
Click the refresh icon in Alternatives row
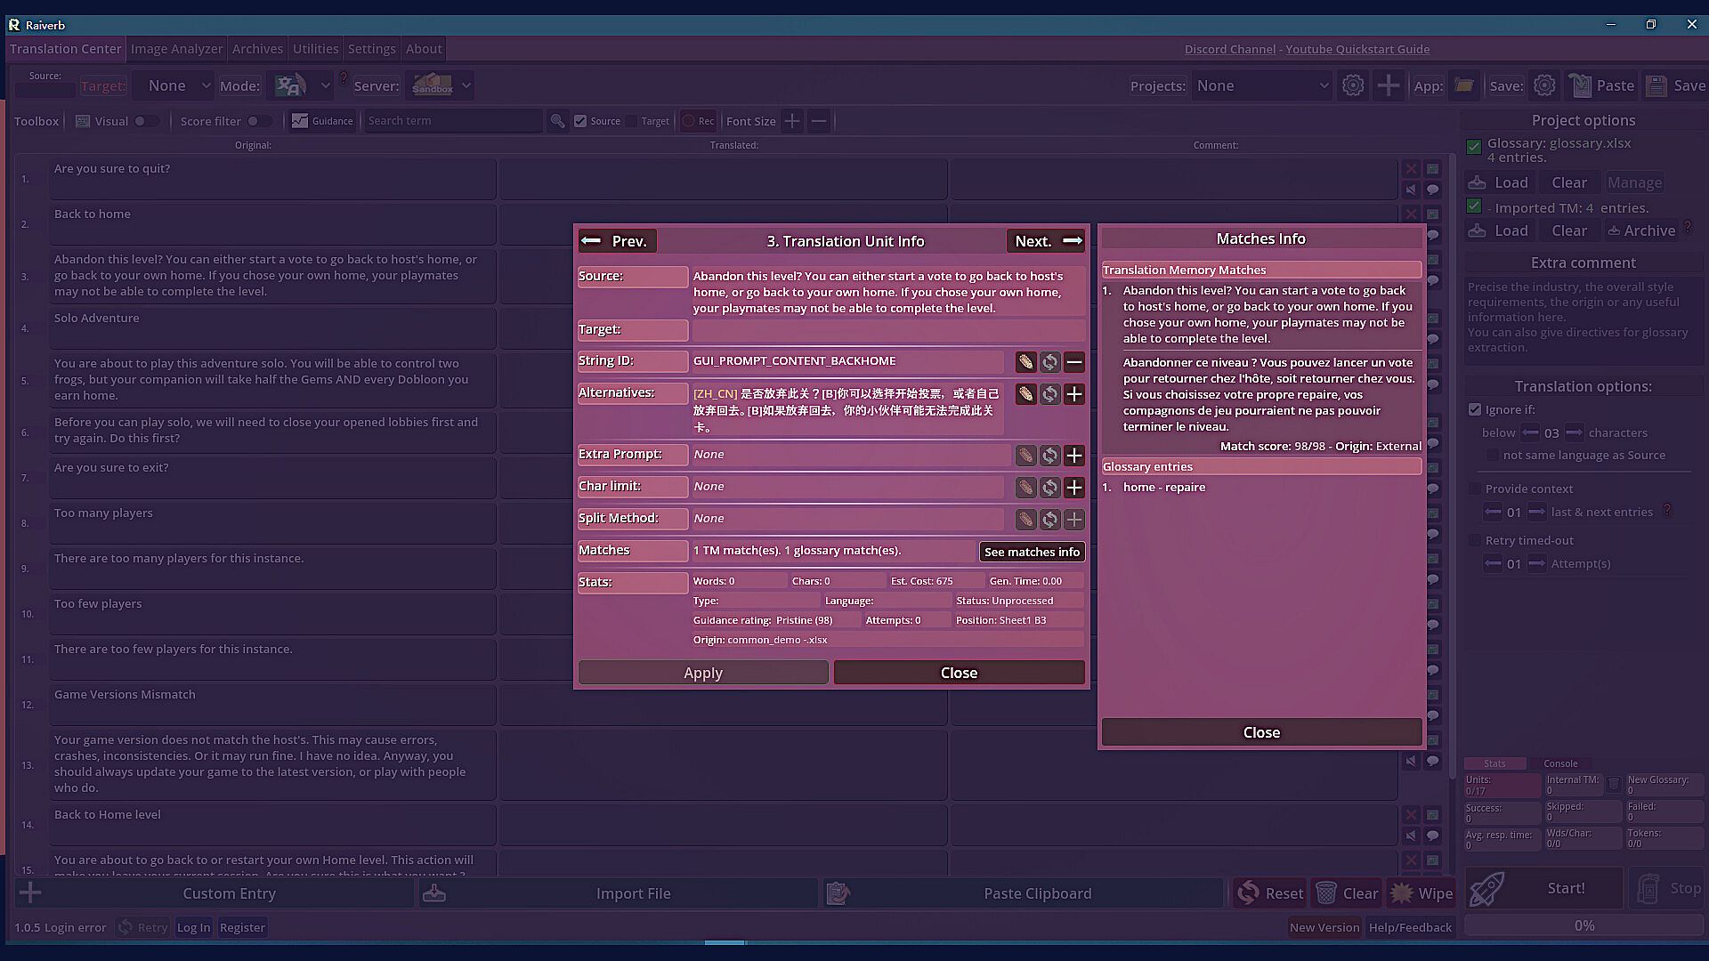[1050, 394]
